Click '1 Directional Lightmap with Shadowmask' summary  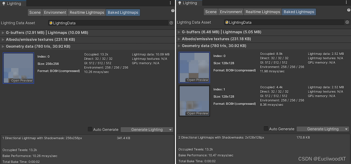point(42,138)
